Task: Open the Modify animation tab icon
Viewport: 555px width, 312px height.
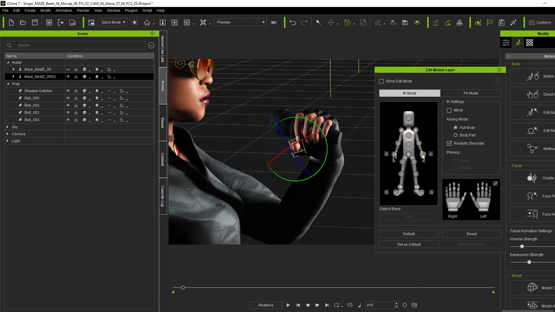Action: pyautogui.click(x=518, y=43)
